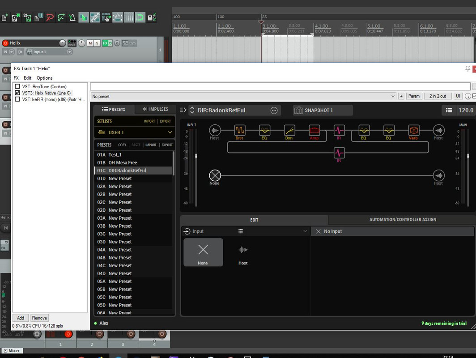Open Helix Native global settings list icon
The image size is (476, 358).
(449, 110)
